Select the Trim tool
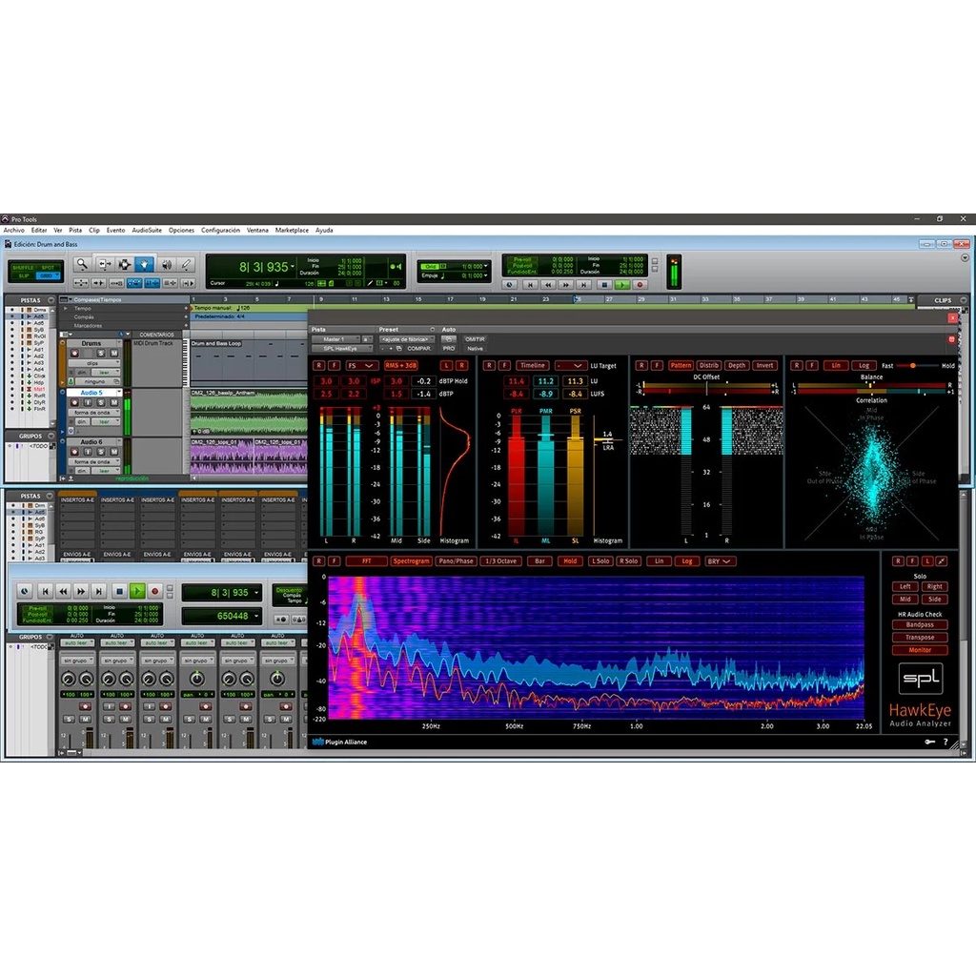 [104, 265]
